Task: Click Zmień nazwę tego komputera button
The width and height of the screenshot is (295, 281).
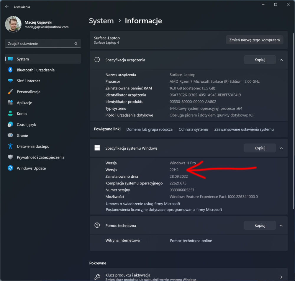Action: click(254, 40)
